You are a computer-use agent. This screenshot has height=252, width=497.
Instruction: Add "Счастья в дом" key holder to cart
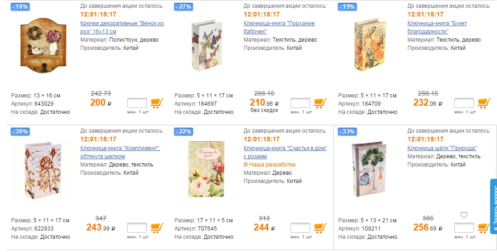(320, 228)
